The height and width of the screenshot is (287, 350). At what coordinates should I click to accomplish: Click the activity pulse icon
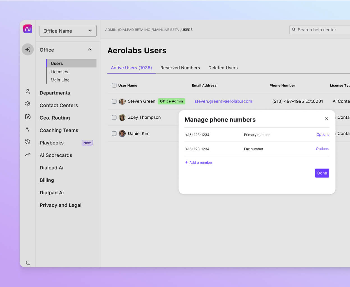[x=27, y=129]
